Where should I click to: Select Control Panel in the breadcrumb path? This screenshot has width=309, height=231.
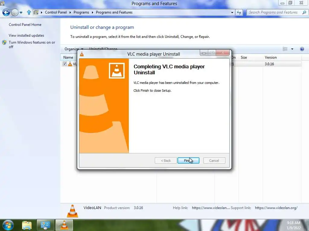(x=56, y=12)
